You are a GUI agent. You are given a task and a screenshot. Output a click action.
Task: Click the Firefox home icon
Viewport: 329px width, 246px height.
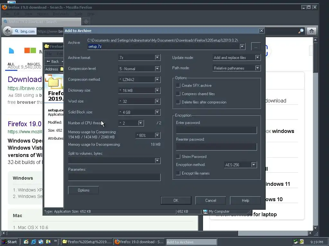pyautogui.click(x=312, y=31)
